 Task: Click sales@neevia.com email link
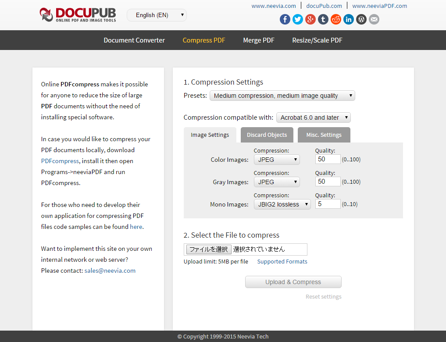pyautogui.click(x=110, y=271)
